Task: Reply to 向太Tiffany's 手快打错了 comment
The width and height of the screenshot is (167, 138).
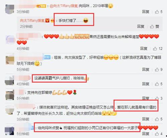Action: [x=141, y=26]
